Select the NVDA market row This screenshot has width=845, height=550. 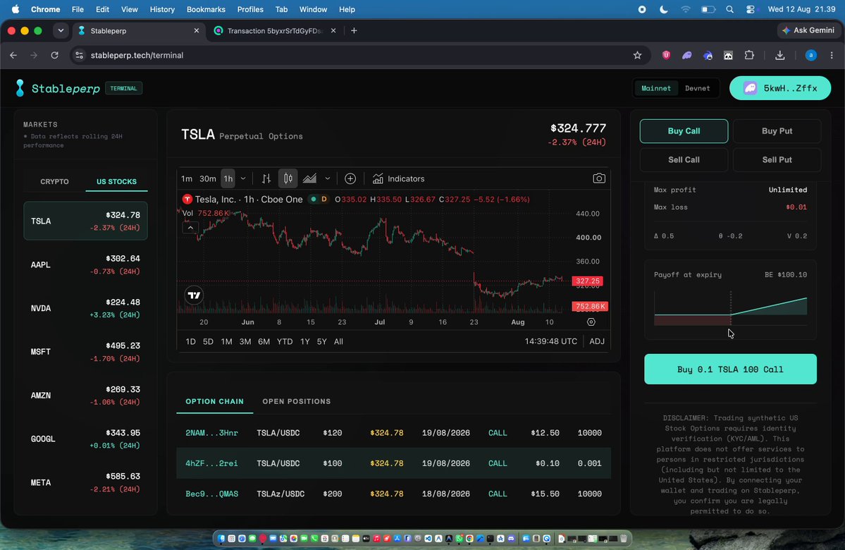pyautogui.click(x=85, y=308)
